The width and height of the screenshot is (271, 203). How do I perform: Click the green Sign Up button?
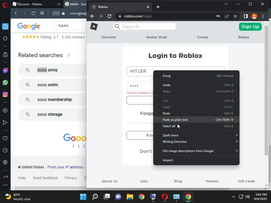click(x=250, y=27)
